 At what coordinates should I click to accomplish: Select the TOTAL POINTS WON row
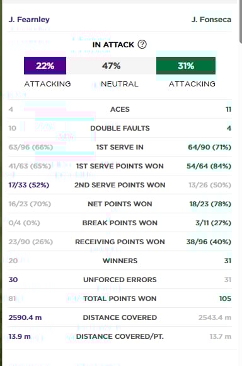tap(120, 298)
